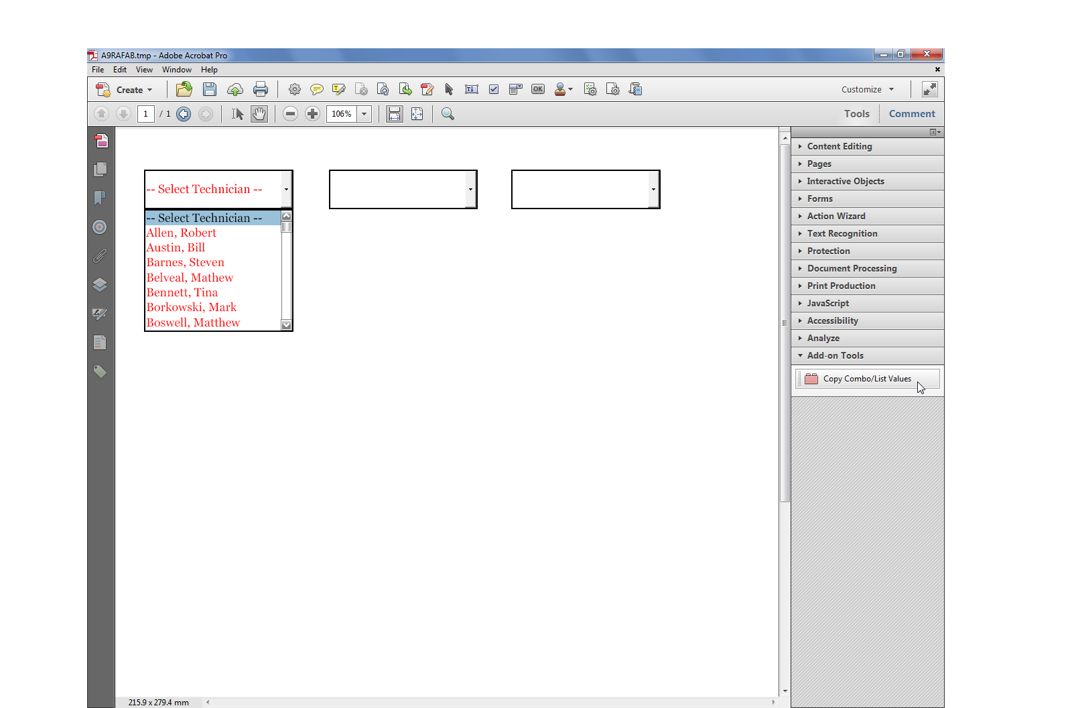The width and height of the screenshot is (1072, 708).
Task: Enable the Fit One Full Page view
Action: (417, 113)
